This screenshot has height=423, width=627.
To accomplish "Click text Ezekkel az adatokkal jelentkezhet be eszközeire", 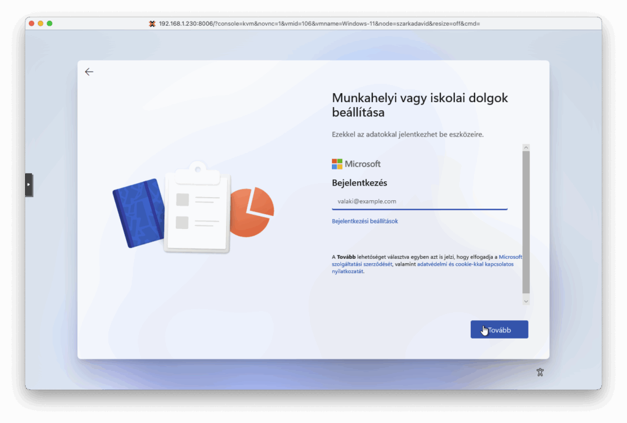I will [x=407, y=134].
